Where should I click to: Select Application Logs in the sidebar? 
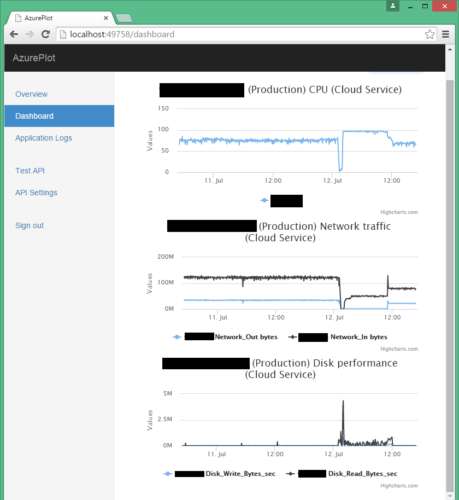[x=44, y=138]
